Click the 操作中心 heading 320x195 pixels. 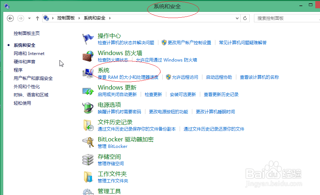click(109, 36)
